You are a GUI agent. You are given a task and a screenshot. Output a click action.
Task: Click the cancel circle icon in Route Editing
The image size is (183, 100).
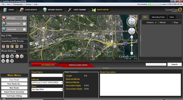(x=12, y=56)
